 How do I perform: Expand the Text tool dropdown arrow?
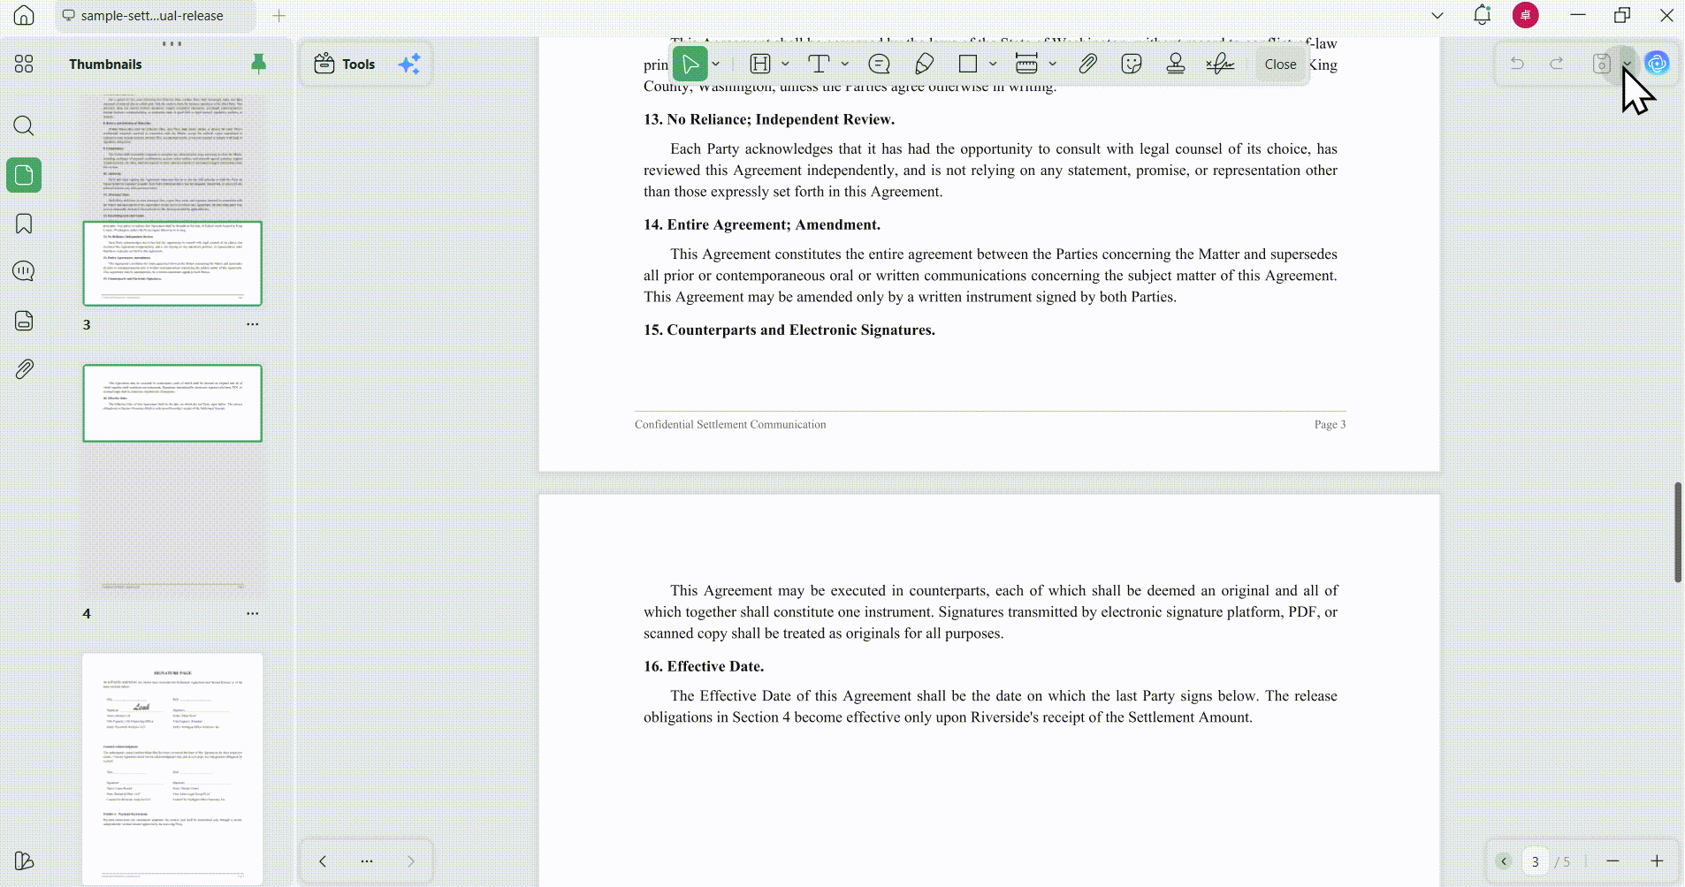[x=845, y=64]
